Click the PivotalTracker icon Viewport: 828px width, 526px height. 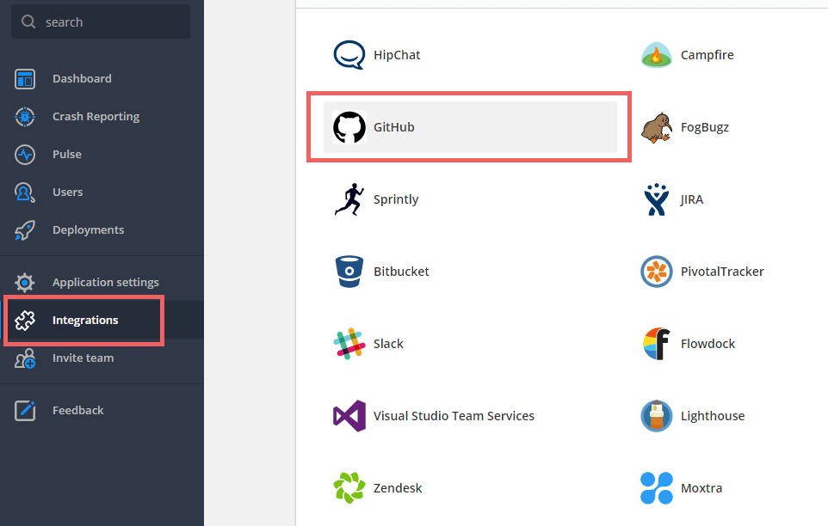pos(657,271)
